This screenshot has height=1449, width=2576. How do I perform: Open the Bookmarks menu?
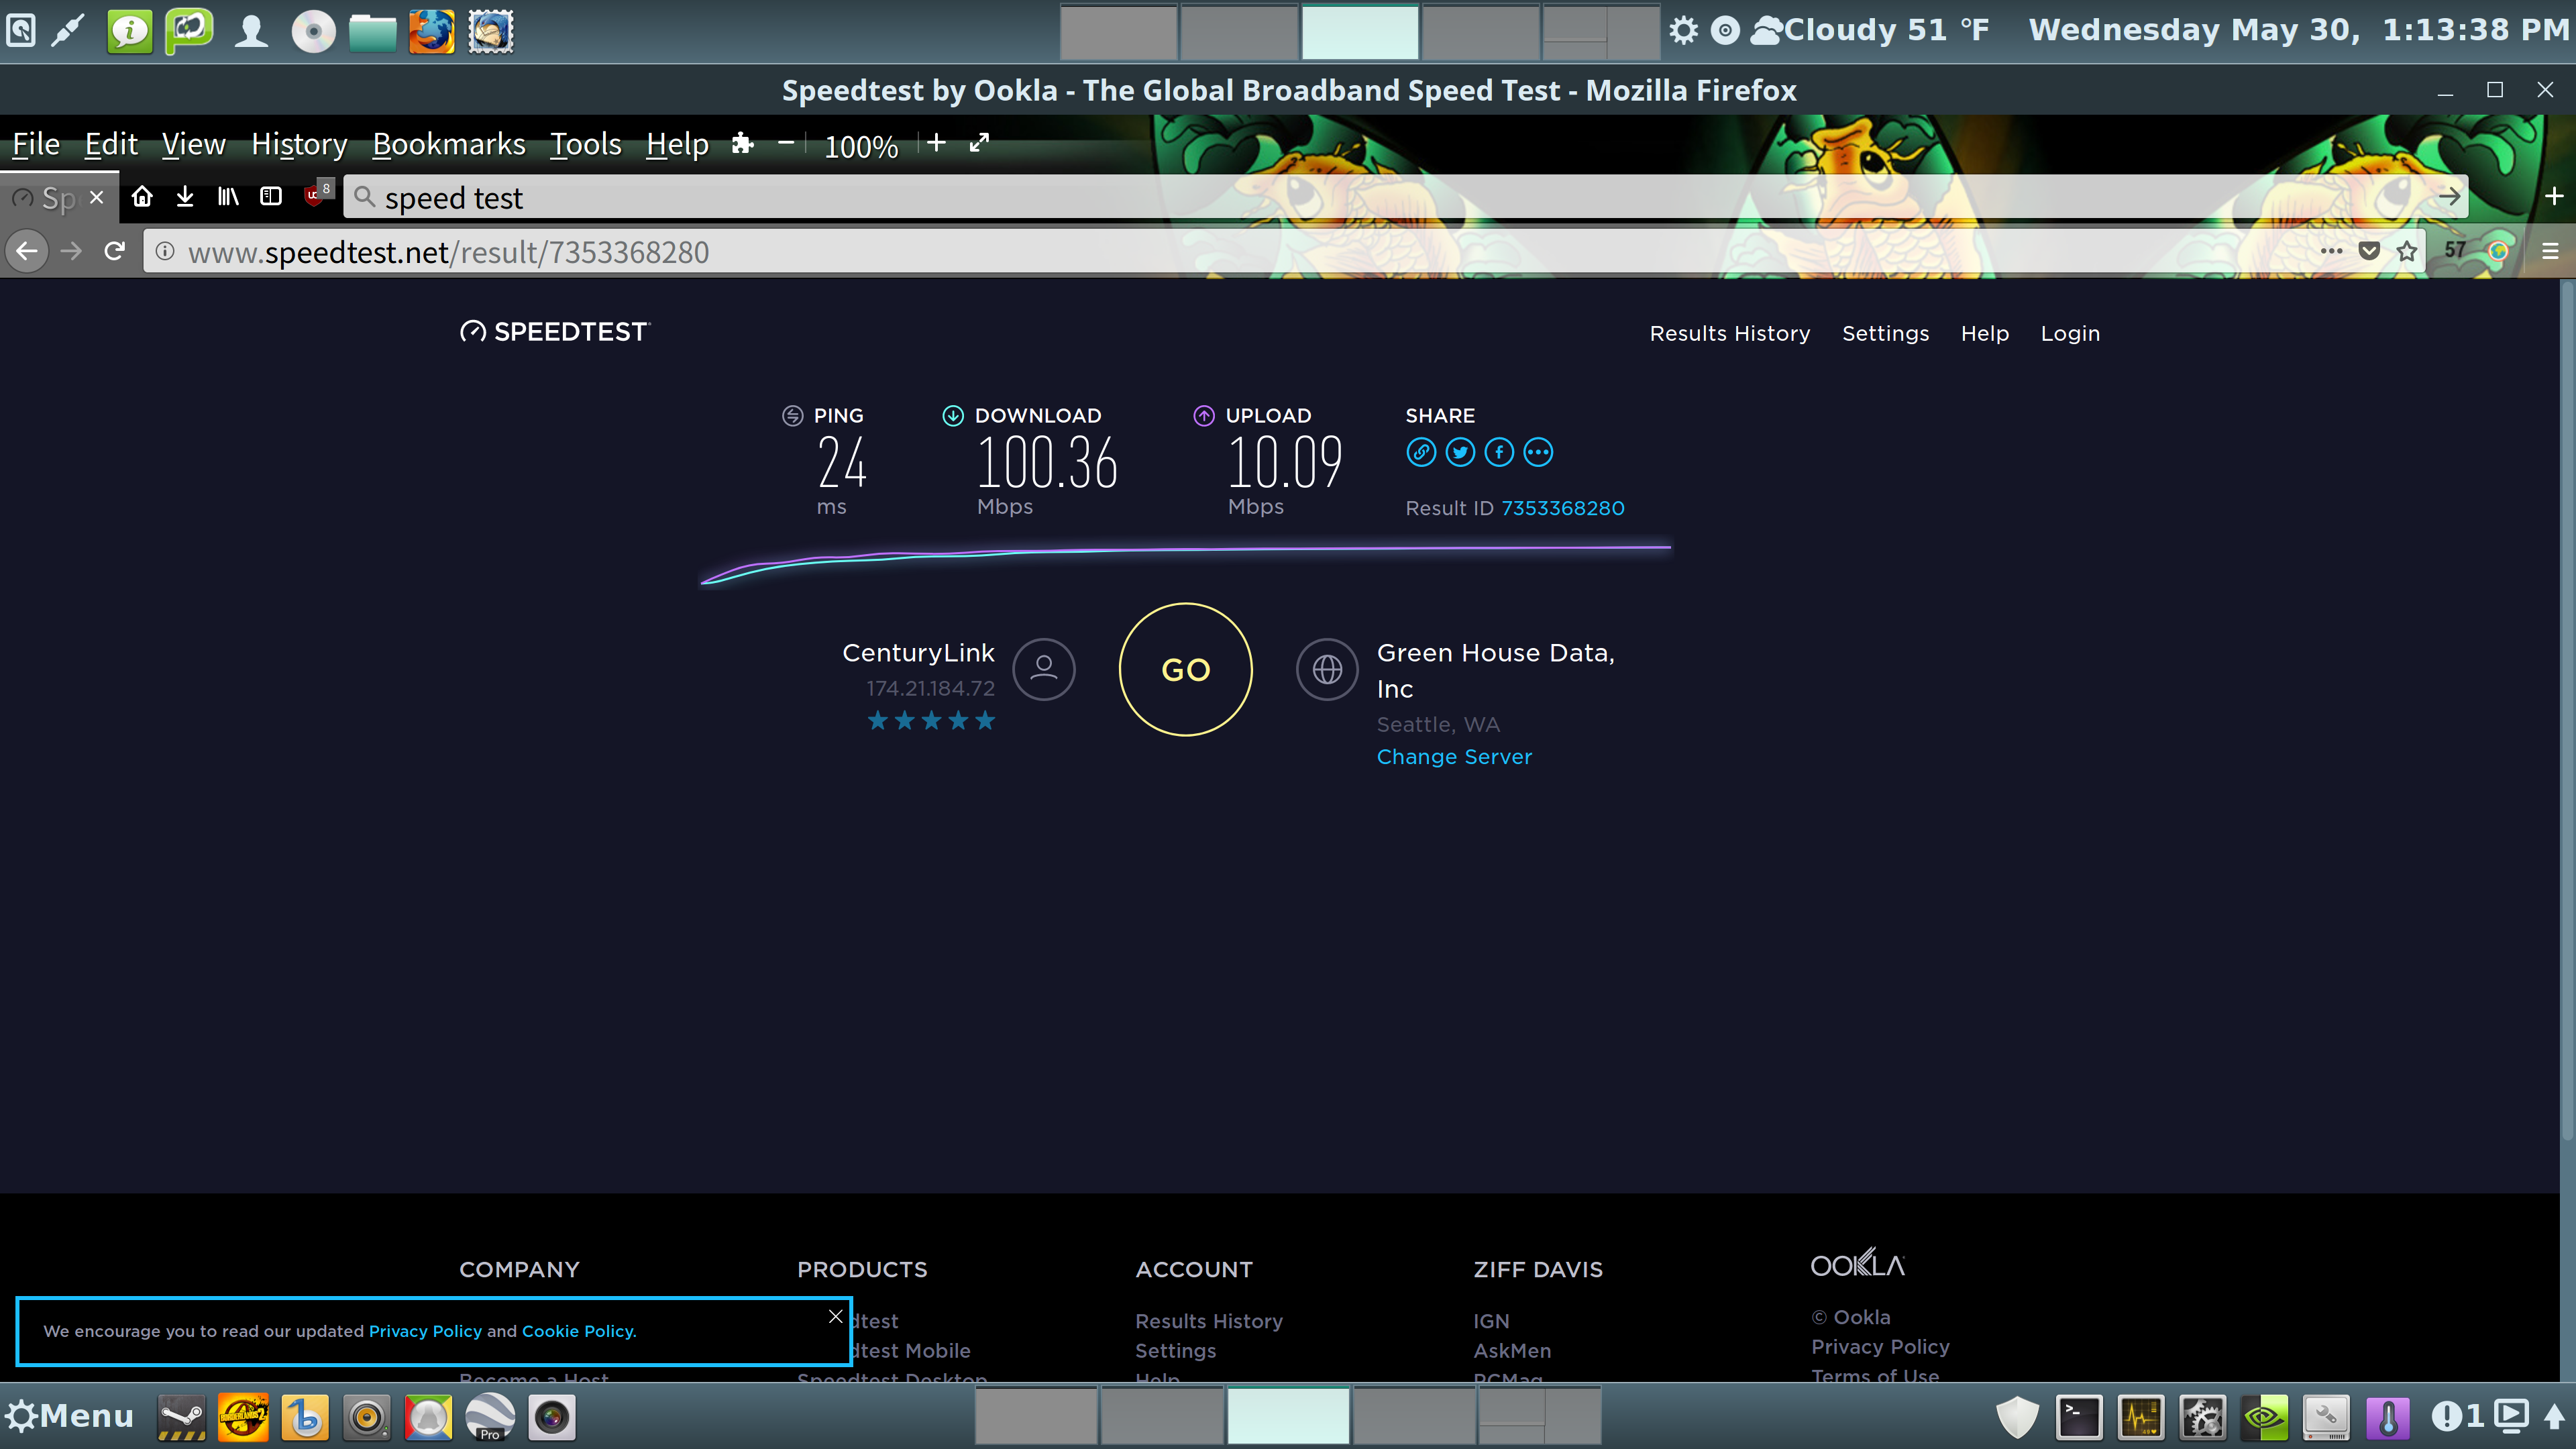(x=448, y=145)
